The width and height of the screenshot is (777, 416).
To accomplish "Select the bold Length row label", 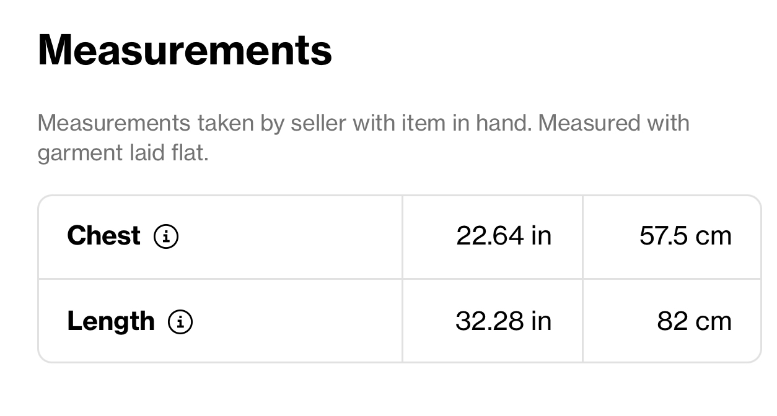I will click(111, 321).
